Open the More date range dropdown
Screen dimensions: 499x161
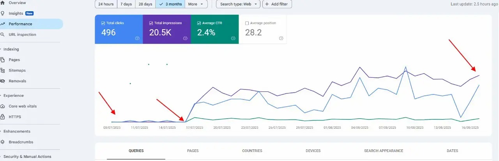(196, 4)
